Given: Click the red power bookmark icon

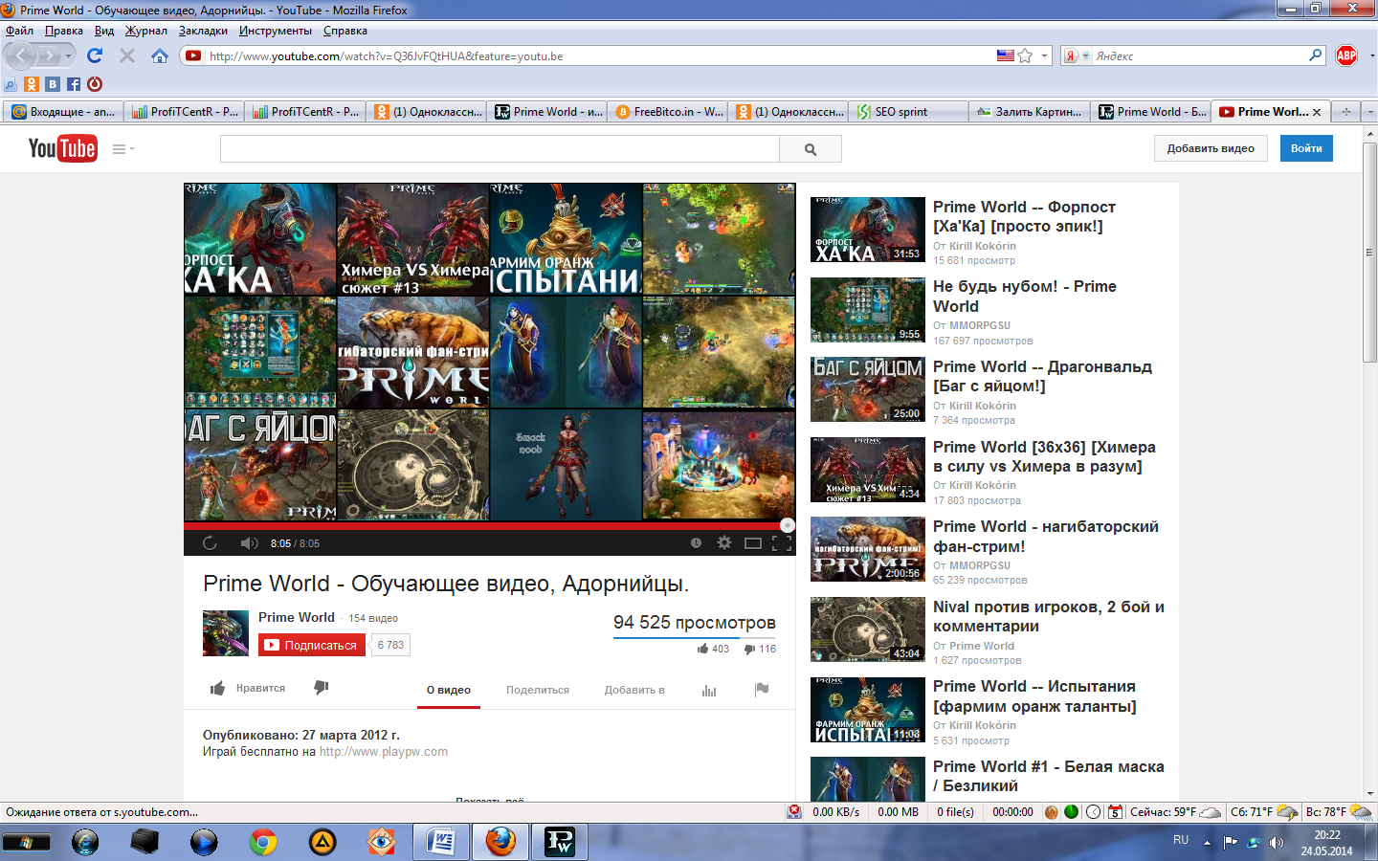Looking at the screenshot, I should [95, 84].
